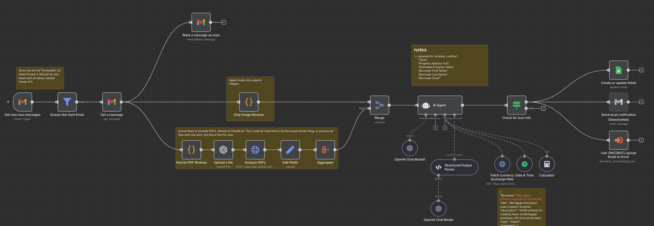Add node after Create or update Sheet

coord(641,70)
